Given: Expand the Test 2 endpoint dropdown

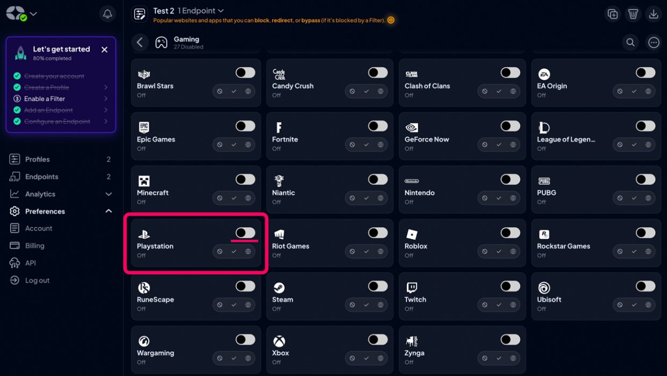Looking at the screenshot, I should pos(220,11).
